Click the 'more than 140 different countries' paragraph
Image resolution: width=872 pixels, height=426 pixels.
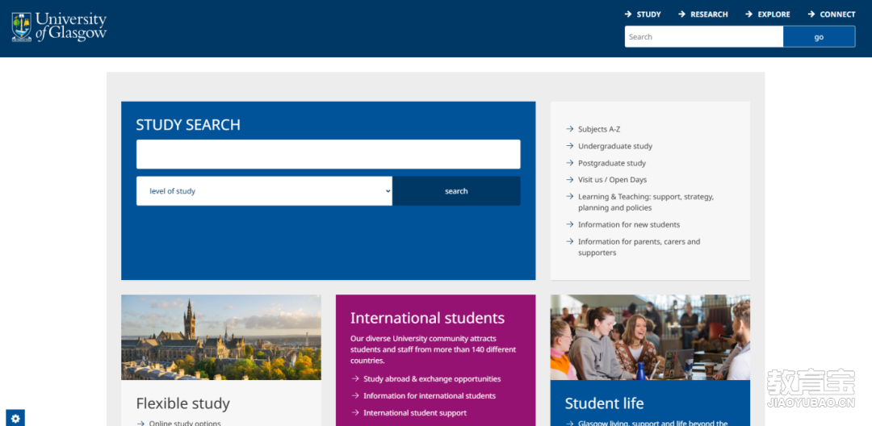(434, 349)
